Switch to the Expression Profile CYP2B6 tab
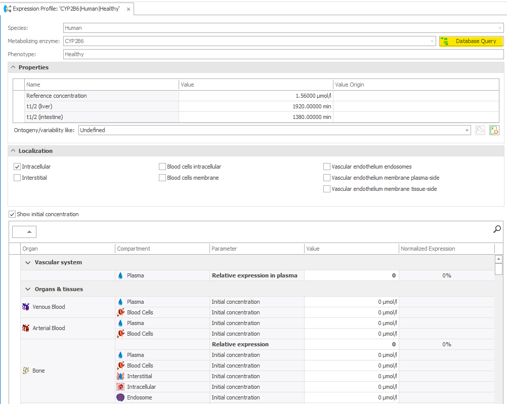 point(66,9)
